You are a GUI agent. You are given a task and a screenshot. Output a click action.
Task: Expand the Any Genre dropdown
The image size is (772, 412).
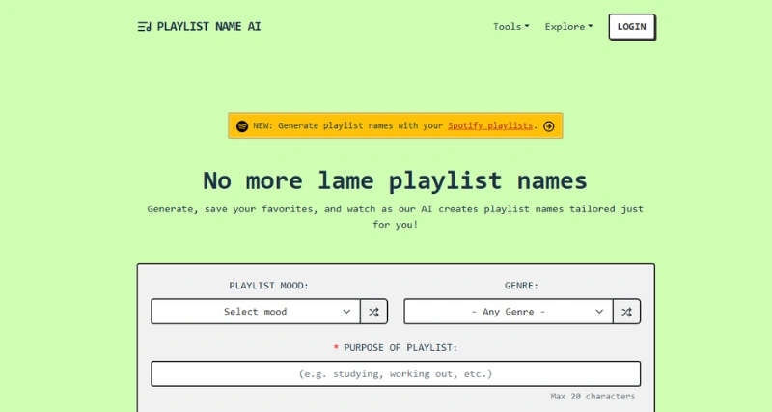click(509, 312)
